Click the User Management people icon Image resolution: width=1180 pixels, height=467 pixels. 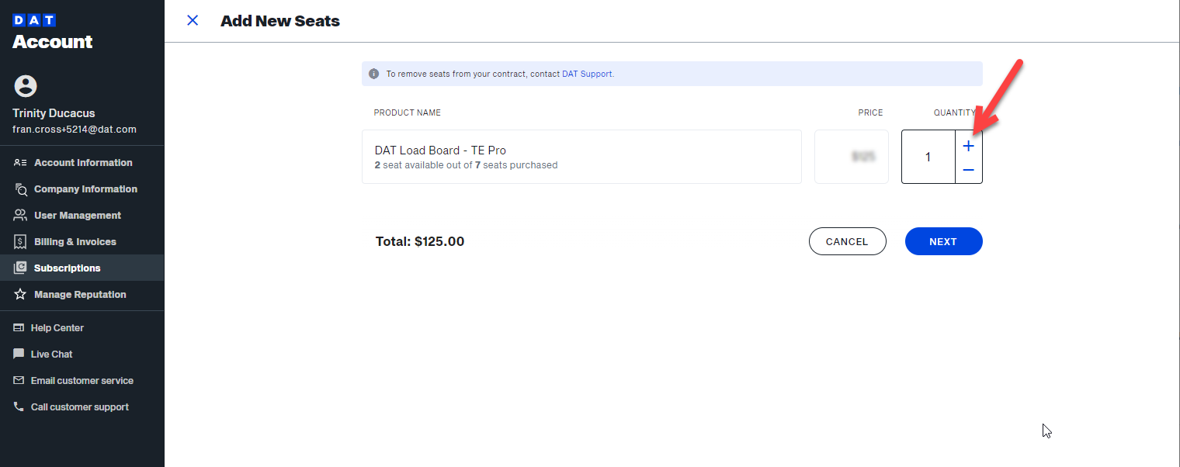[x=20, y=216]
